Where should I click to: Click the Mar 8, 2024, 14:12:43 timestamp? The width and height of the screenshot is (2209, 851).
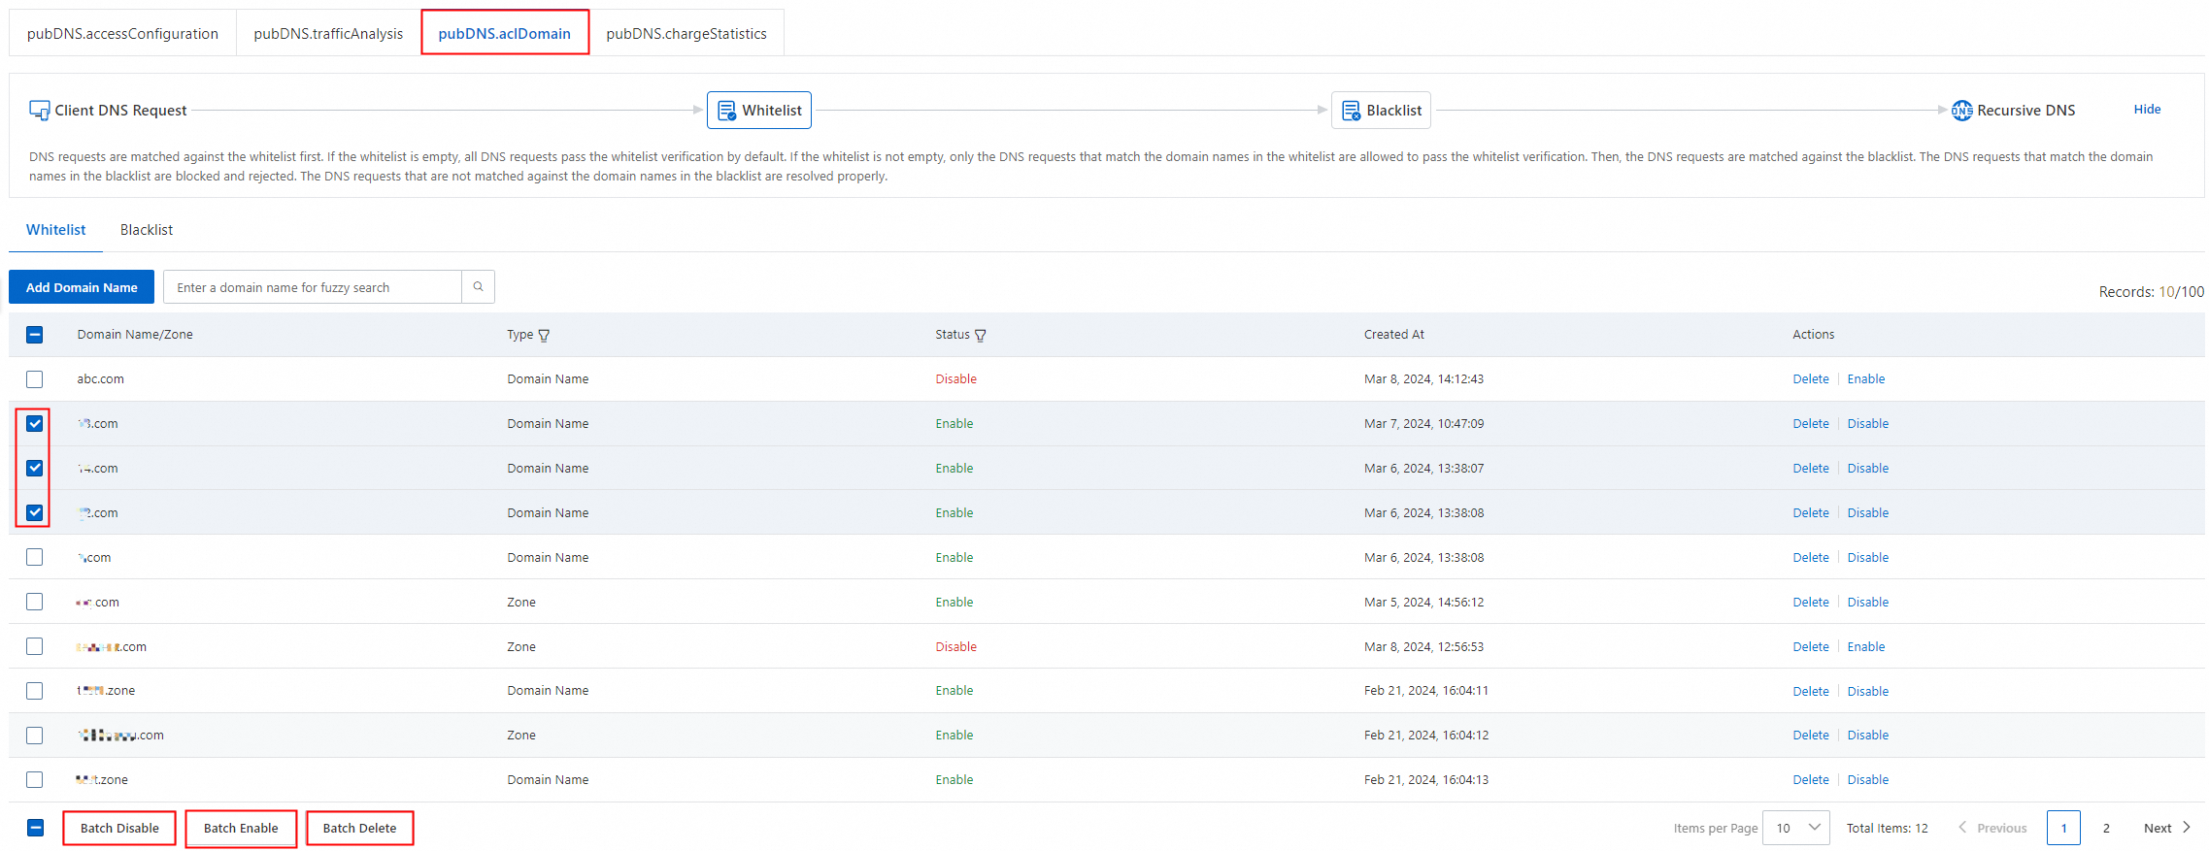(x=1423, y=379)
